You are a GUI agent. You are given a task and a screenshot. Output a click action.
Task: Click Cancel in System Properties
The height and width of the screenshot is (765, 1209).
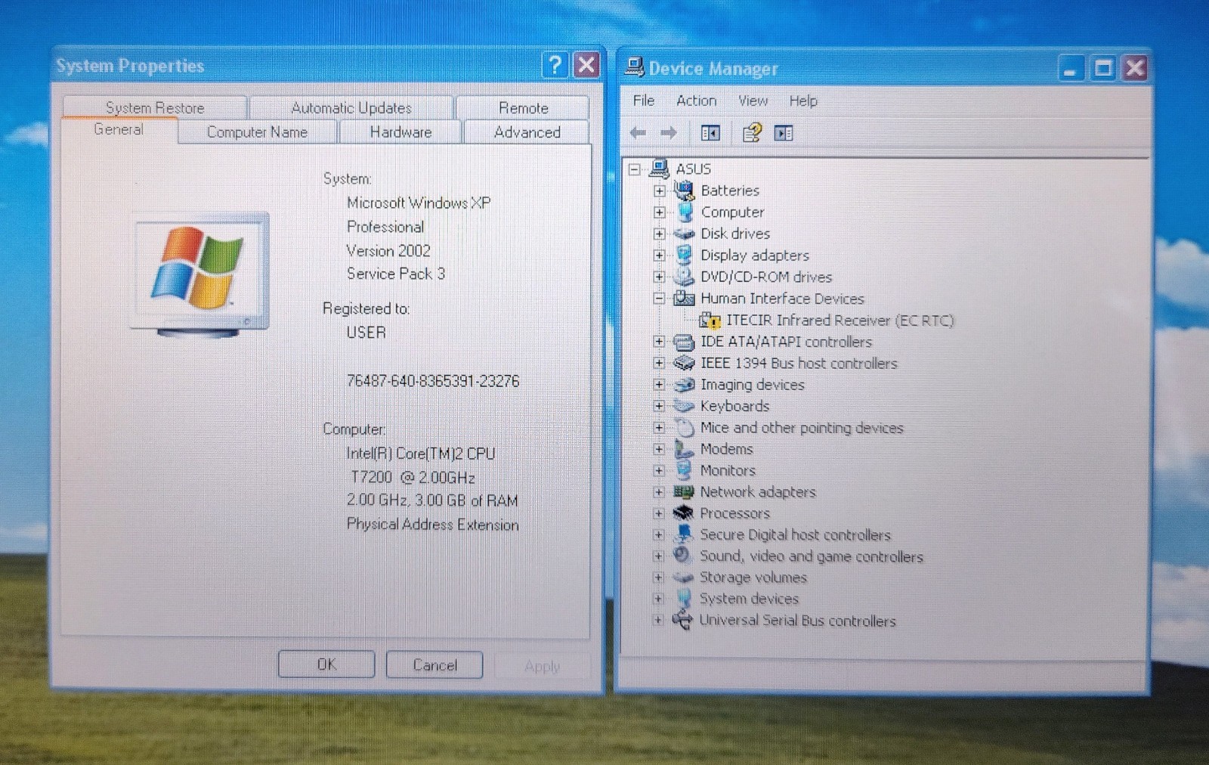point(434,665)
